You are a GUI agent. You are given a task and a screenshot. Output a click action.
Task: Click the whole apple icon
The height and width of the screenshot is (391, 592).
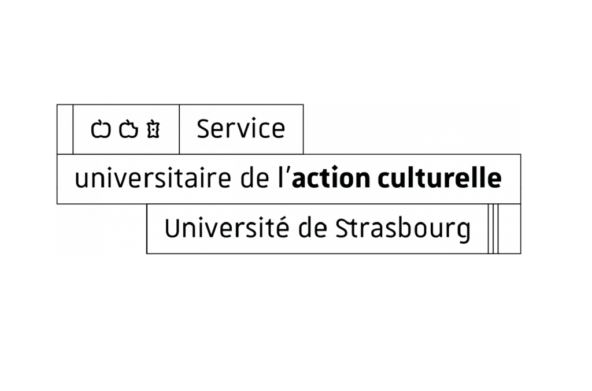[x=101, y=129]
